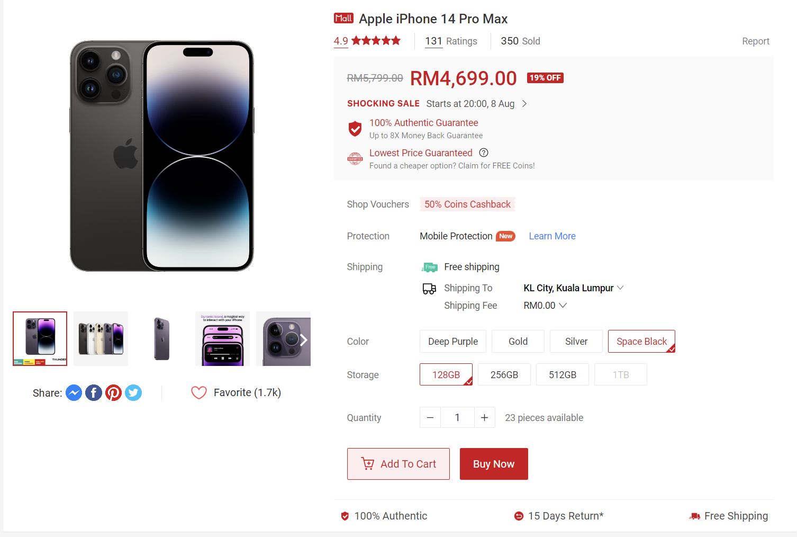Screen dimensions: 797x537
Task: Share product on Twitter
Action: tap(133, 392)
